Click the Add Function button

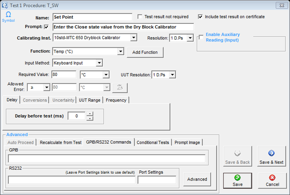coord(145,52)
